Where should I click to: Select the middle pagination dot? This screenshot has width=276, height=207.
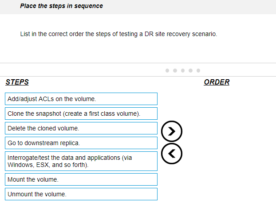[x=182, y=70]
